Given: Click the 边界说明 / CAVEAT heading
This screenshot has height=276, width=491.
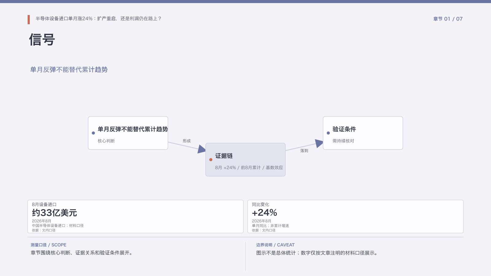Looking at the screenshot, I should (x=275, y=245).
